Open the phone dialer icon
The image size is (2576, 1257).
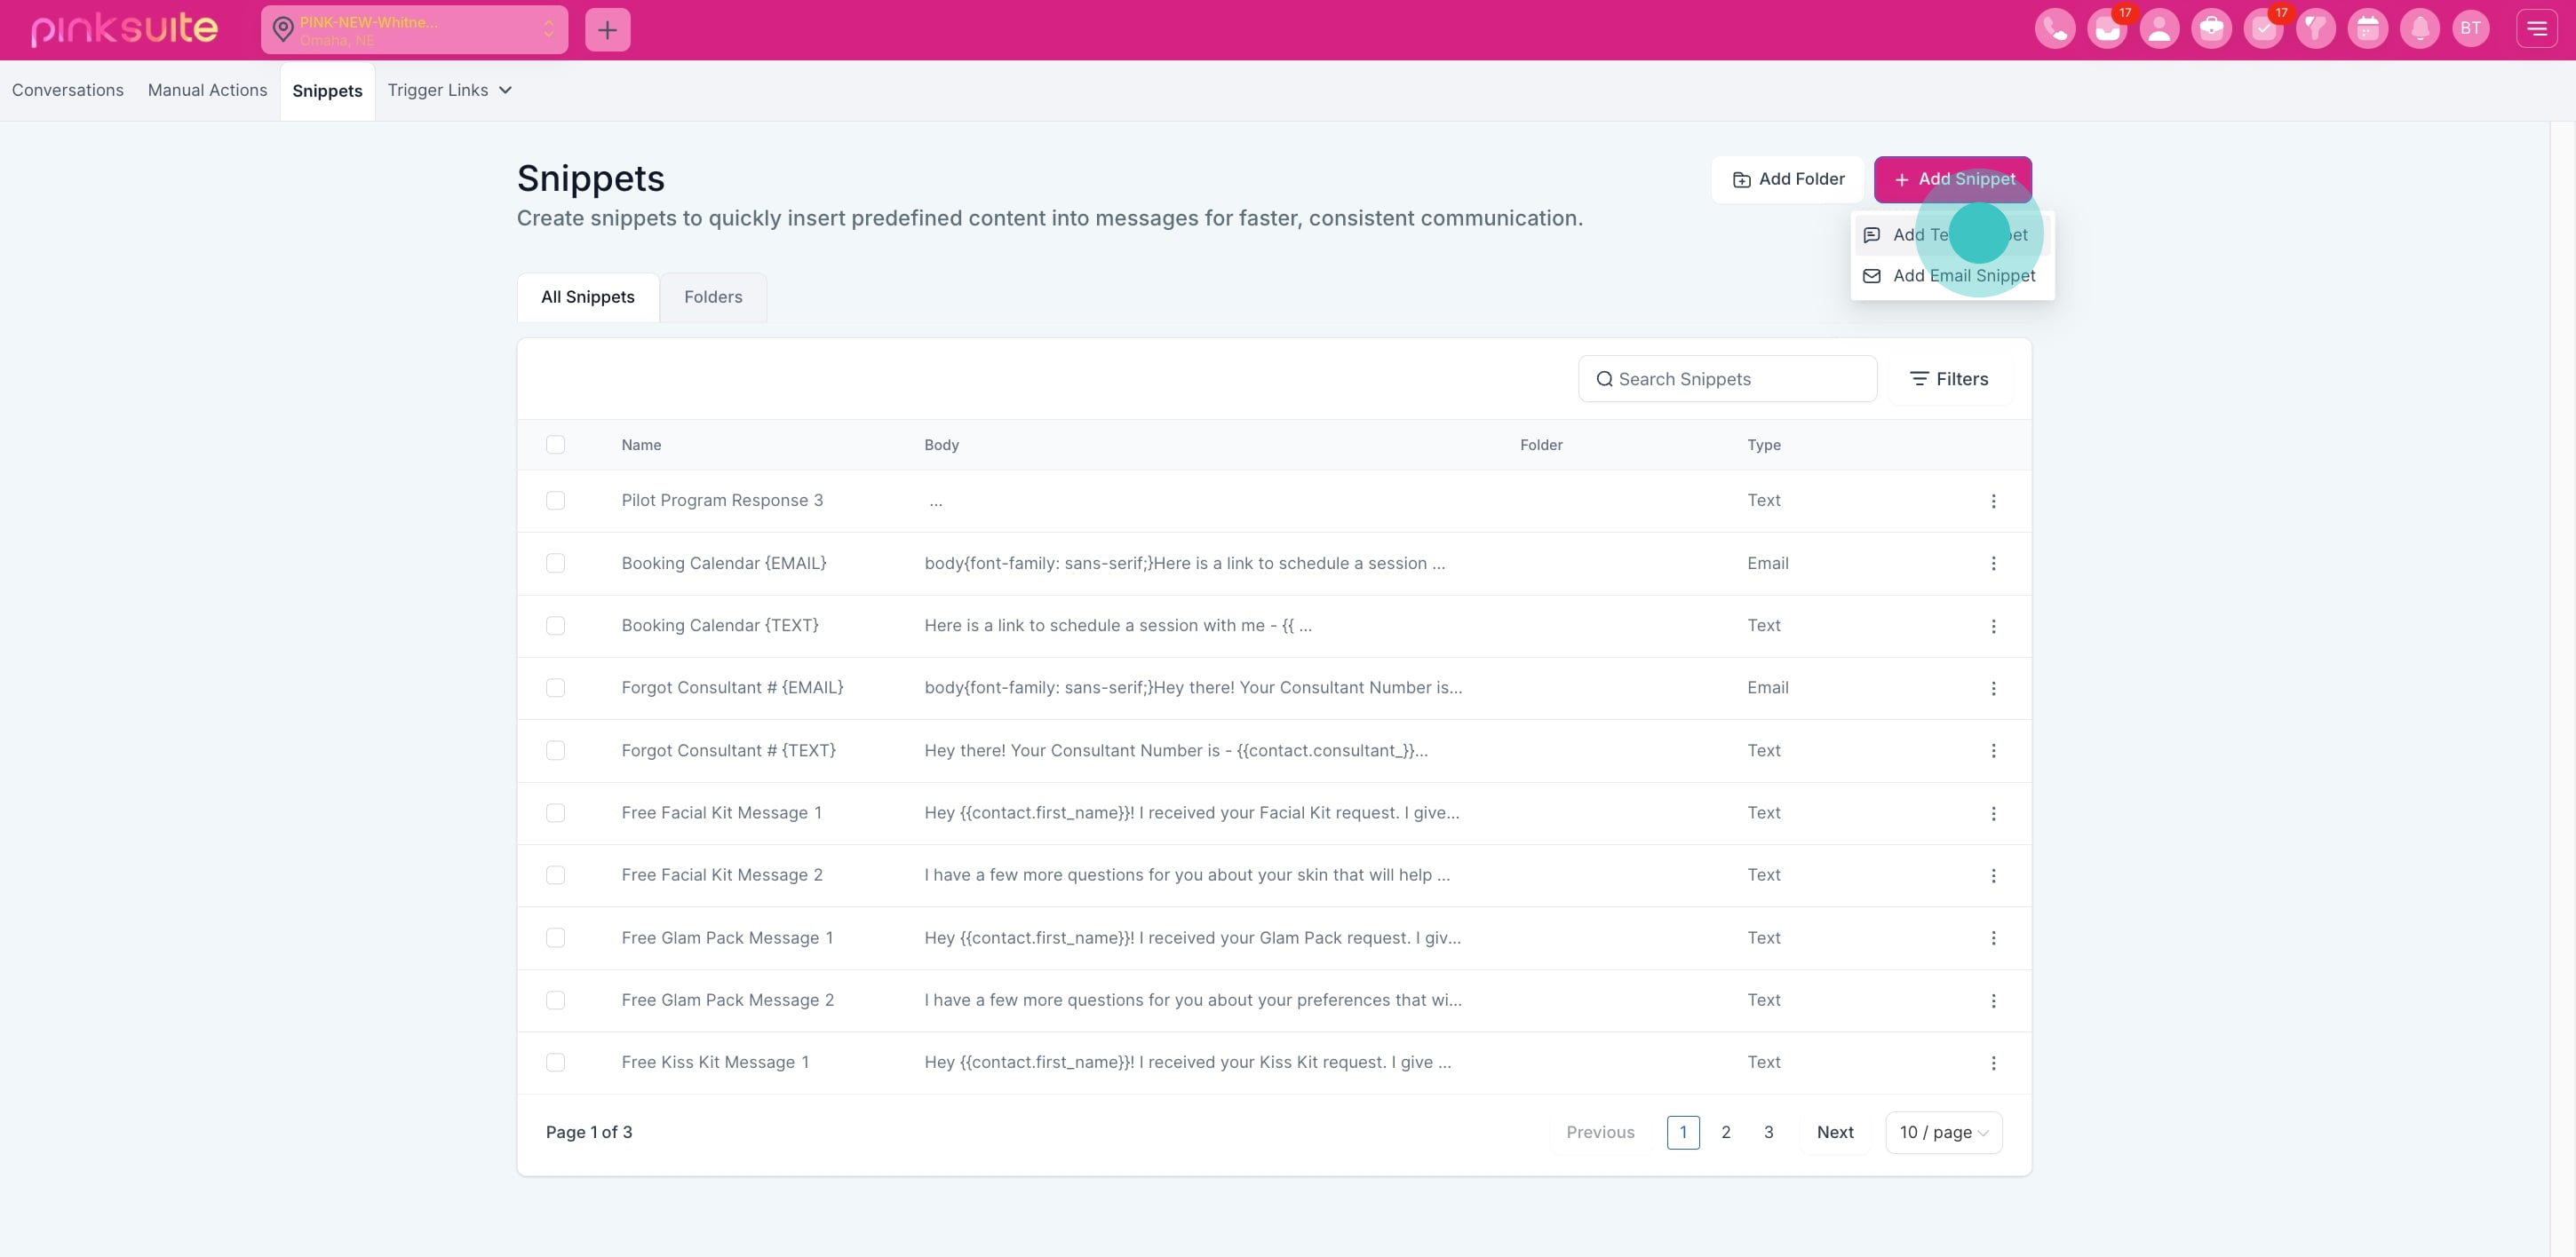coord(2054,29)
